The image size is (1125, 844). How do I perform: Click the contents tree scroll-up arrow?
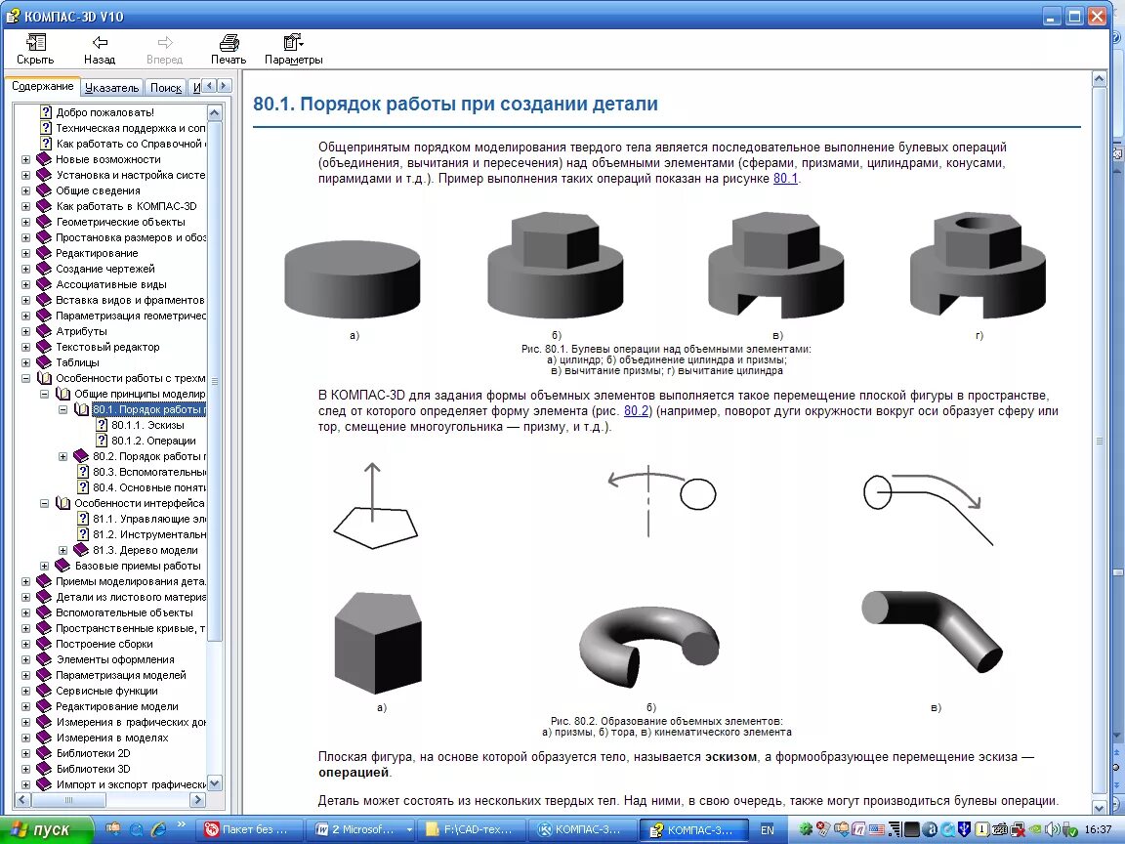click(215, 112)
